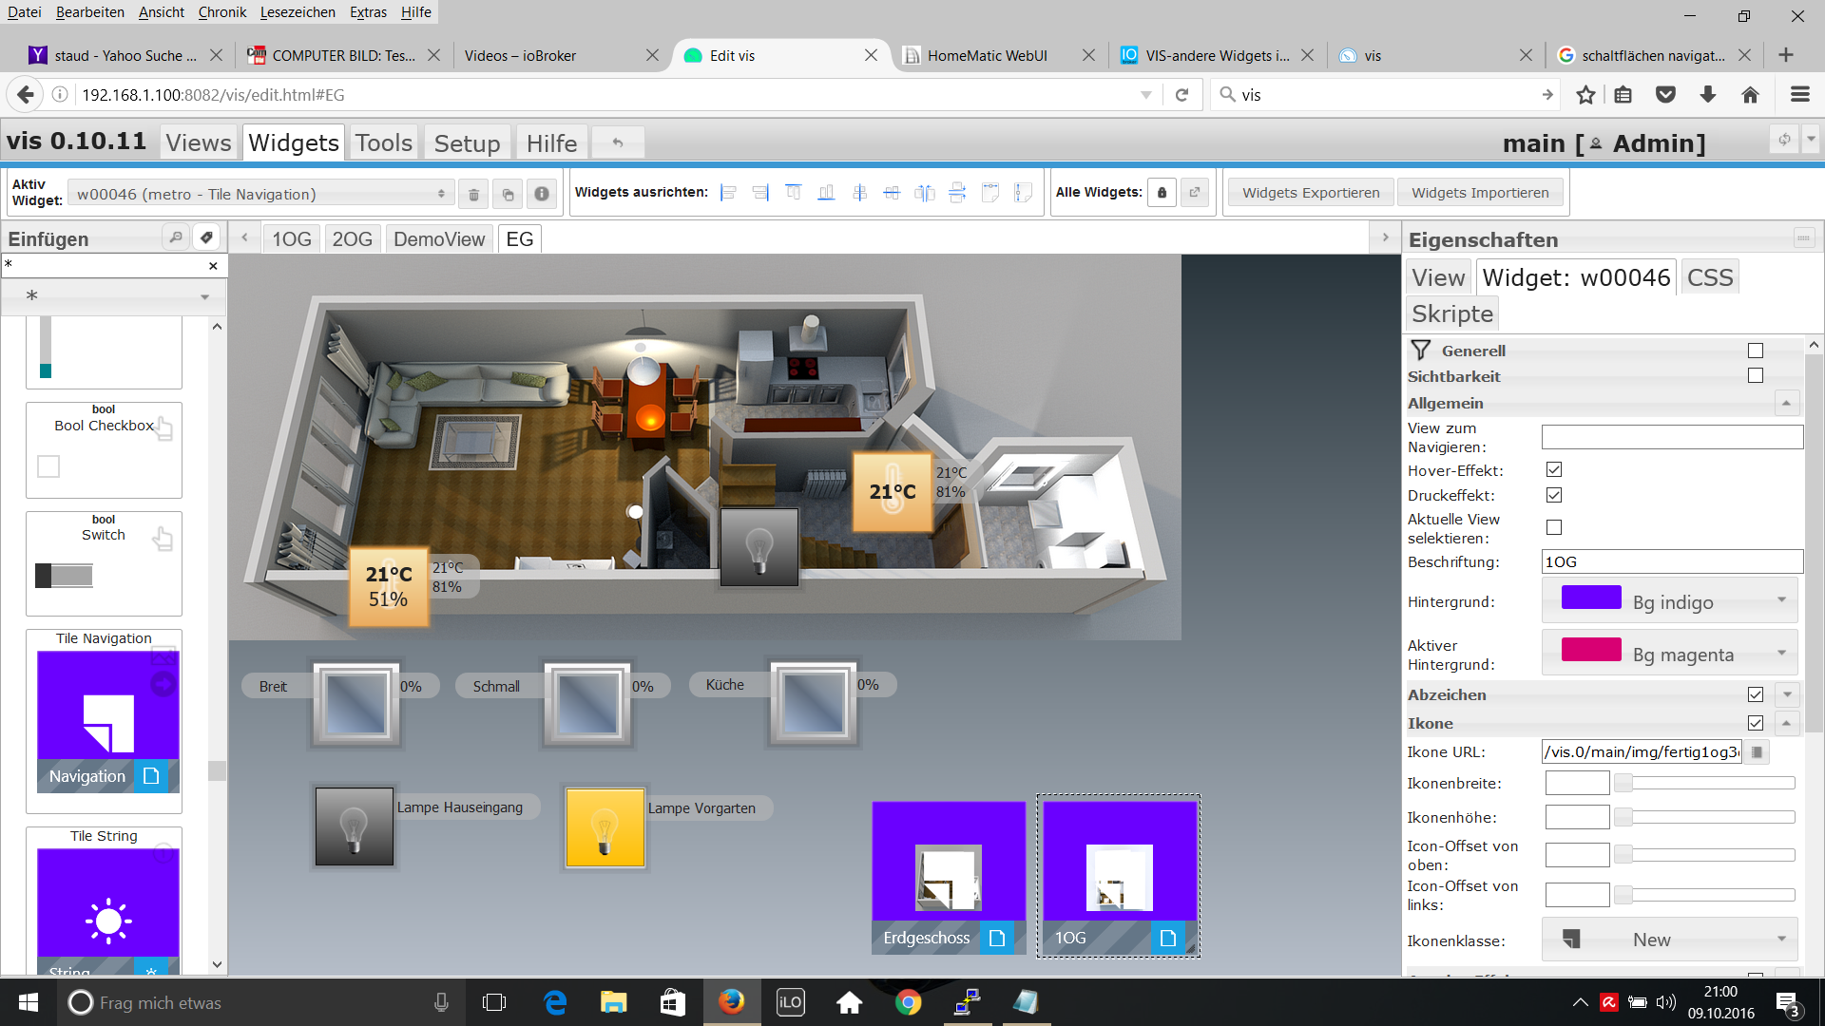Uncheck the Druckeffekt checkbox
The image size is (1825, 1026).
click(x=1554, y=495)
